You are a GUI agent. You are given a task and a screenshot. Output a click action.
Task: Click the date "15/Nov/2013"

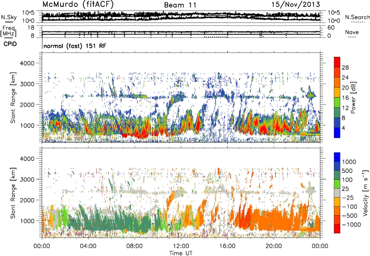pos(296,4)
